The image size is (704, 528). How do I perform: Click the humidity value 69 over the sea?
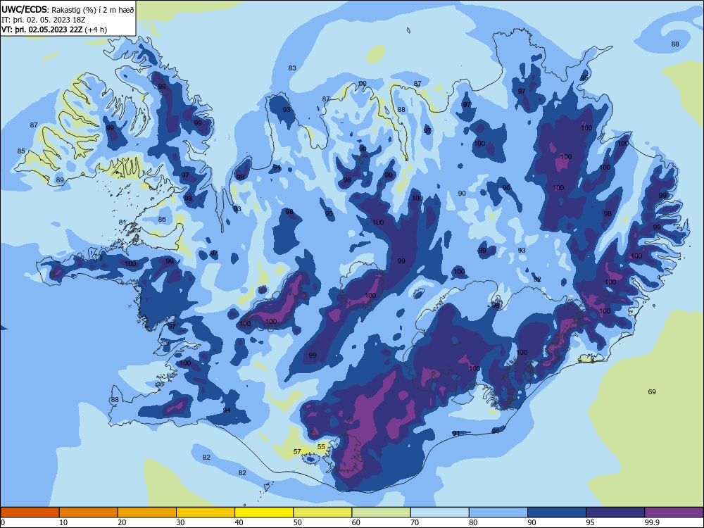[652, 392]
